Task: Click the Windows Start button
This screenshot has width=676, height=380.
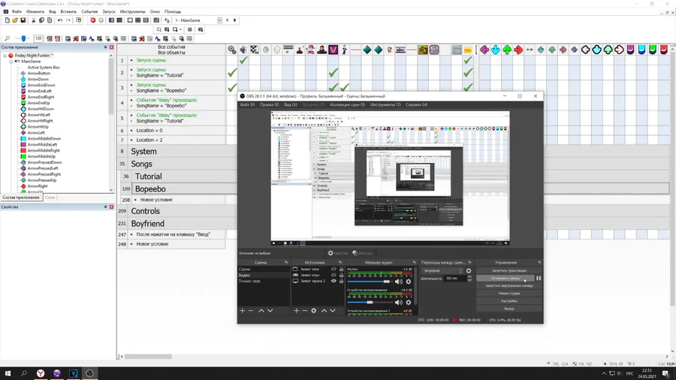Action: pyautogui.click(x=8, y=373)
